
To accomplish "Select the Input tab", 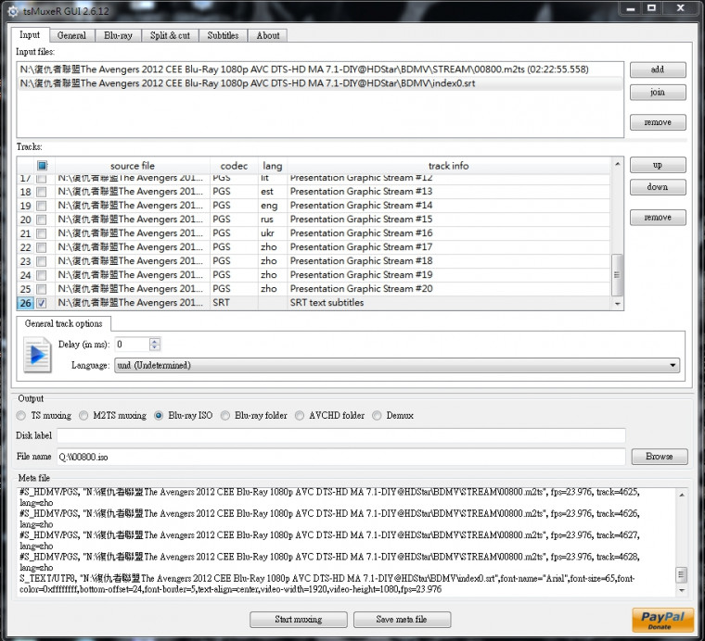I will click(x=30, y=34).
